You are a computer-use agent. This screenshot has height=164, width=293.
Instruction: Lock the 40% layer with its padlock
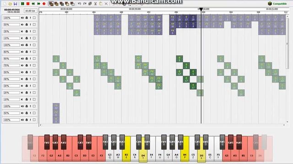27,79
